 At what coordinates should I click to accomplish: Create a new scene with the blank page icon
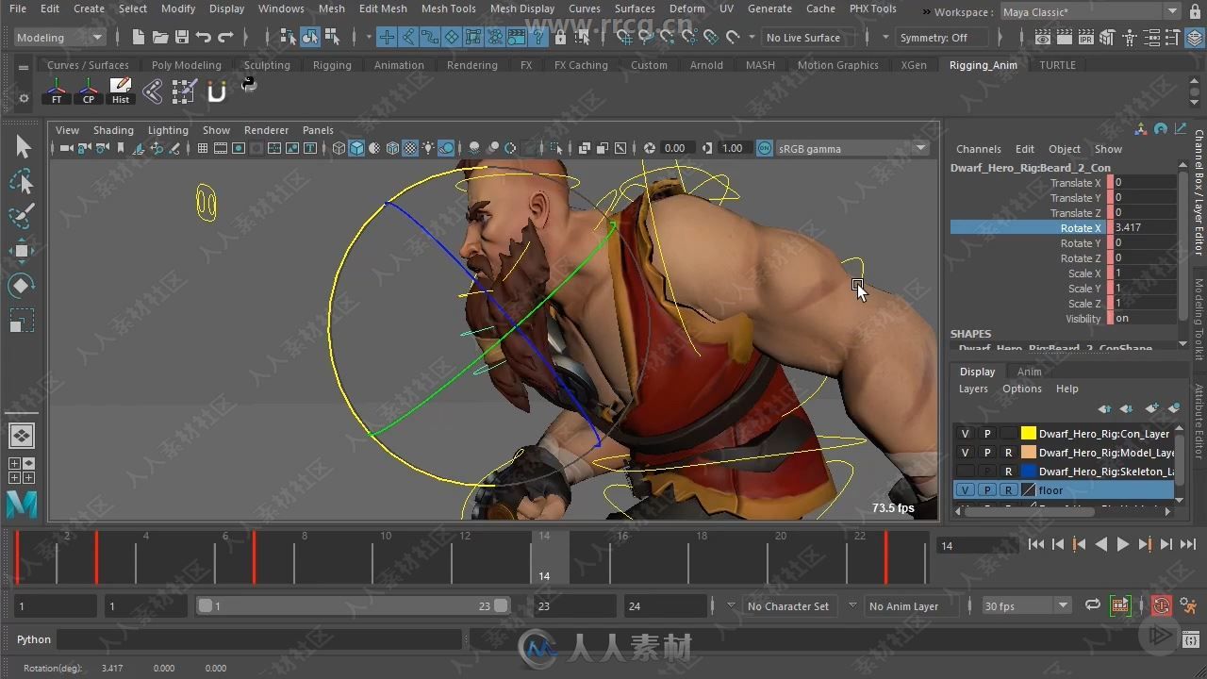point(139,38)
